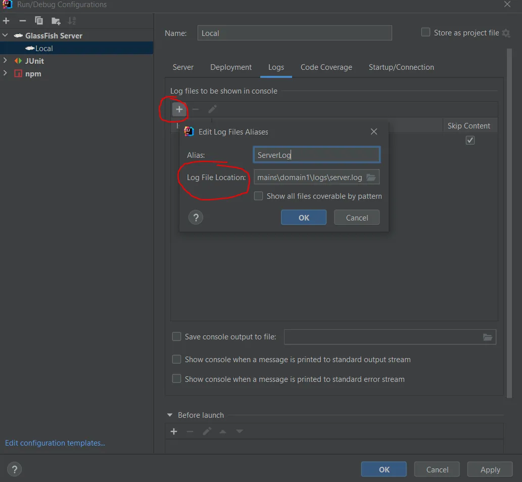The width and height of the screenshot is (522, 482).
Task: Confirm alias with OK in Edit Log Files dialog
Action: (304, 217)
